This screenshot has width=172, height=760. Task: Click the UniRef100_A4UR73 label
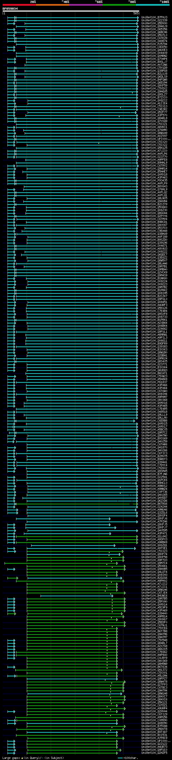(x=154, y=747)
